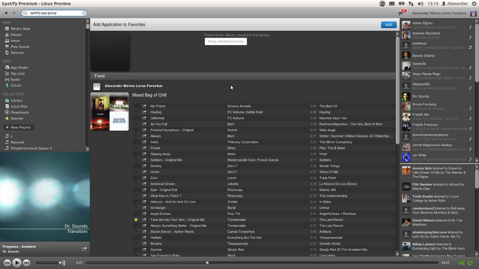479x269 pixels.
Task: Toggle star for Destiny track
Action: tap(136, 166)
